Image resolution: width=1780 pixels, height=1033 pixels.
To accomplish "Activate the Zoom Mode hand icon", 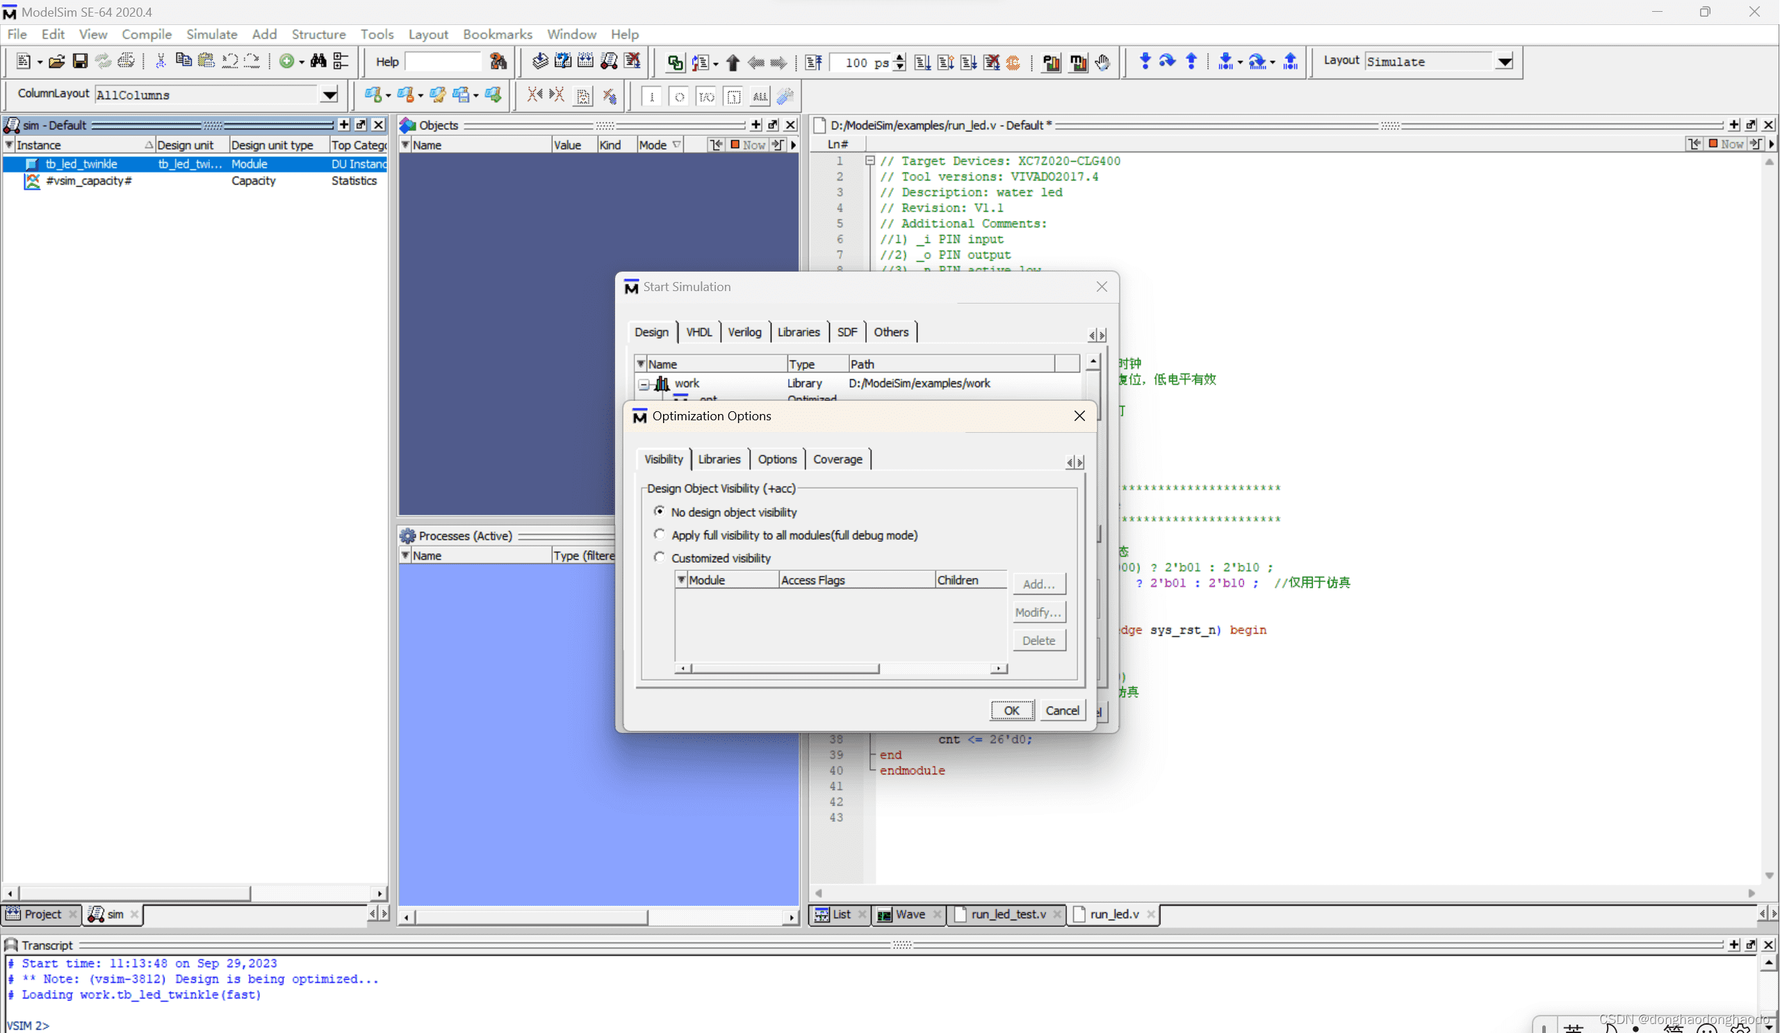I will pyautogui.click(x=1102, y=62).
